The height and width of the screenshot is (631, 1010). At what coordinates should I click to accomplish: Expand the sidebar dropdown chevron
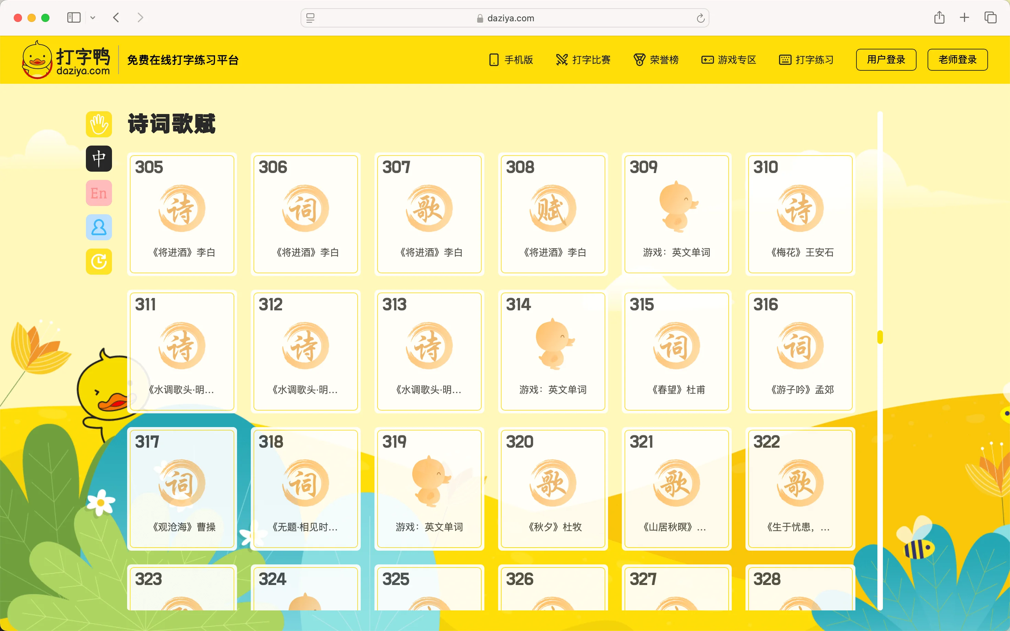93,18
